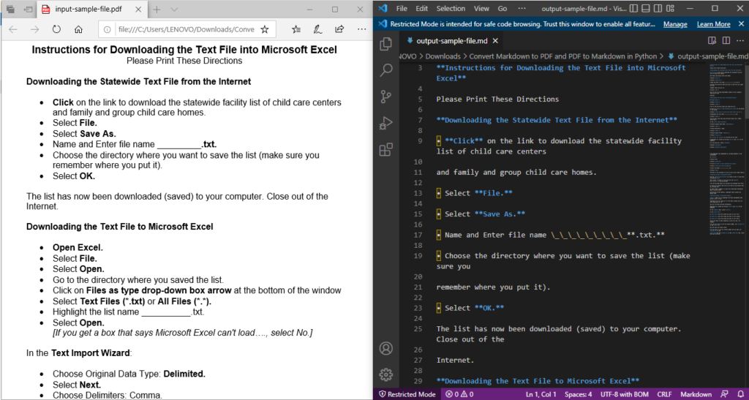This screenshot has width=749, height=400.
Task: Open the Source Control view
Action: [x=386, y=97]
